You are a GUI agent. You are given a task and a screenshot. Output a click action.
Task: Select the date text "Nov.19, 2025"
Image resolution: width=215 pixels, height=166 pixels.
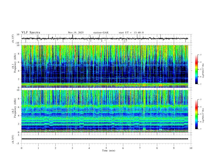(76, 33)
